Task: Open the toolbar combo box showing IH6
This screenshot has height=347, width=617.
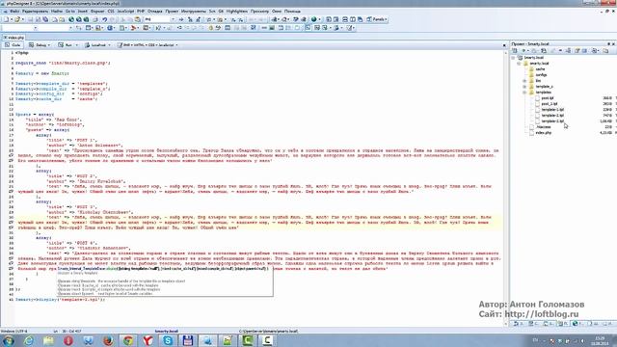Action: (160, 19)
